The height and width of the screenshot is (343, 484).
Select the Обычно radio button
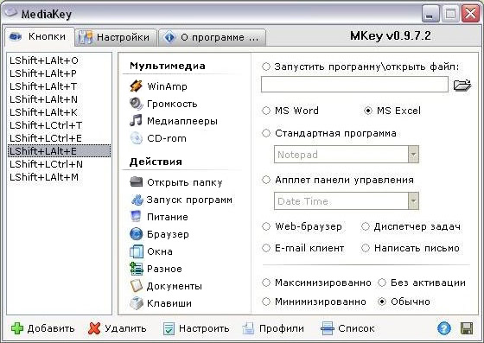click(x=382, y=302)
